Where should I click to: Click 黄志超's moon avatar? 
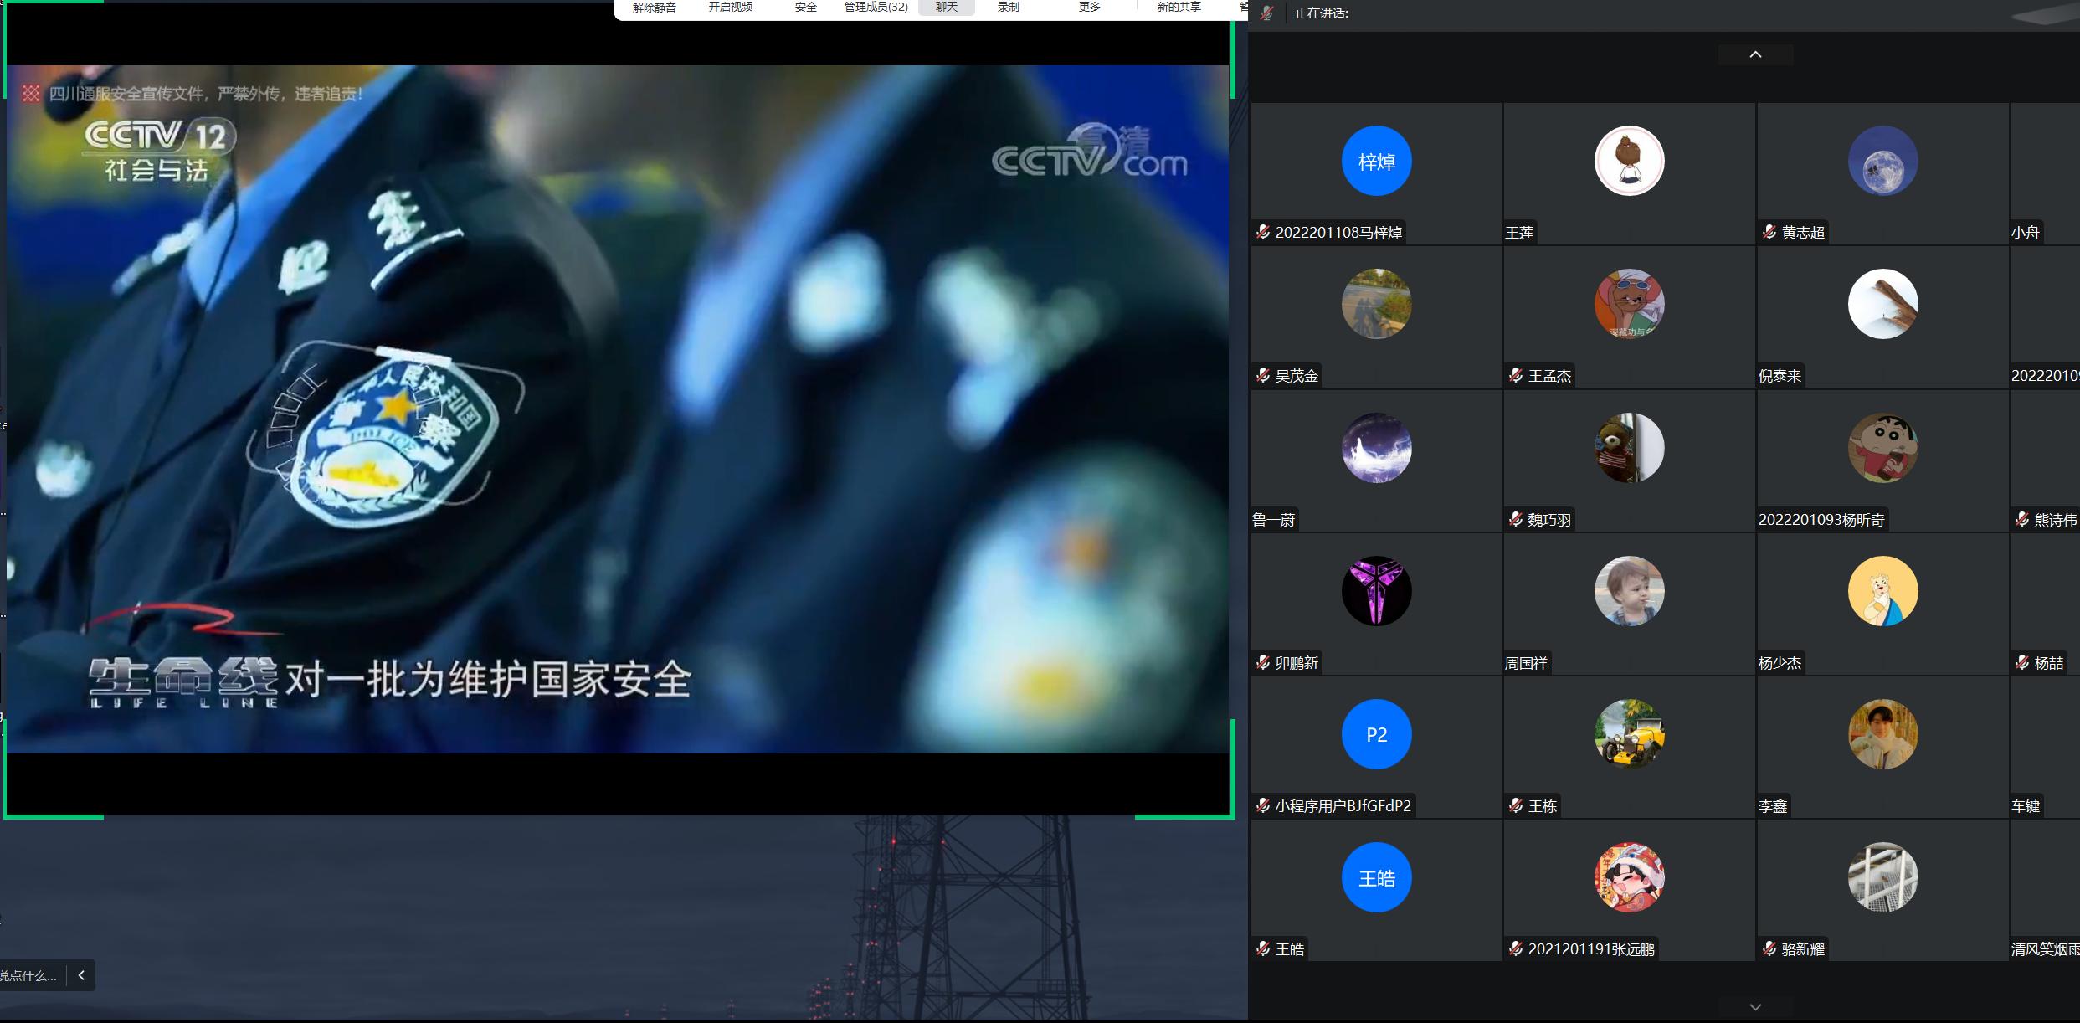click(1882, 161)
